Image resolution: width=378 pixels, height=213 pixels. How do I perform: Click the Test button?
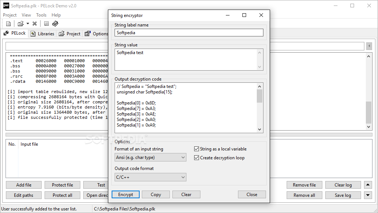pyautogui.click(x=96, y=185)
